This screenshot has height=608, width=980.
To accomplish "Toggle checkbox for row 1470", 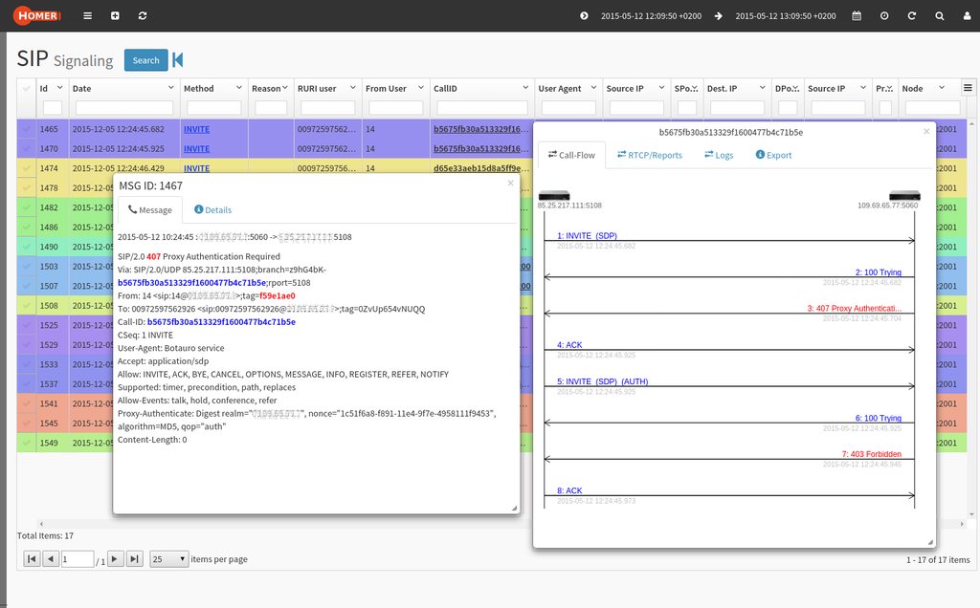I will click(26, 148).
